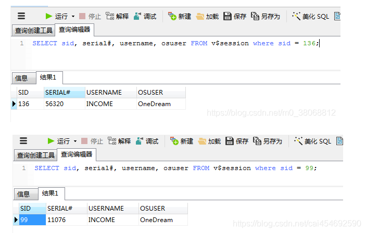Select 结果1 tab in lower results pane
Viewport: 366px width, 233px height.
[x=52, y=193]
